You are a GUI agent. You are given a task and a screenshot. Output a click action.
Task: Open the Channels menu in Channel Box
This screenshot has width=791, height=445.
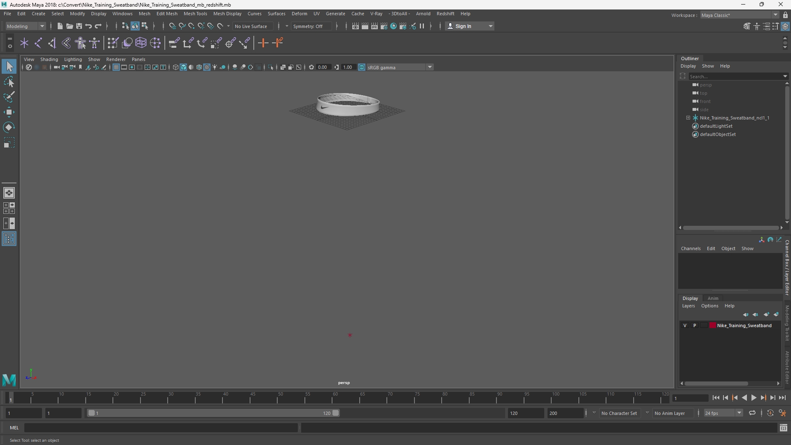click(691, 248)
